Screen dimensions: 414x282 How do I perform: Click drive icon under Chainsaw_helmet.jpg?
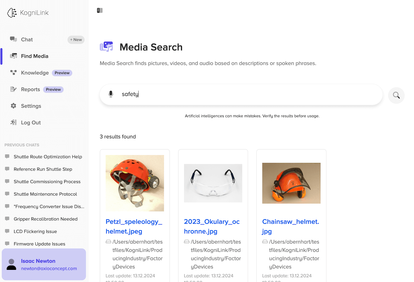pos(265,242)
